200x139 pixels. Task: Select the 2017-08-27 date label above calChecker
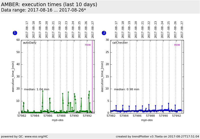tap(182, 29)
